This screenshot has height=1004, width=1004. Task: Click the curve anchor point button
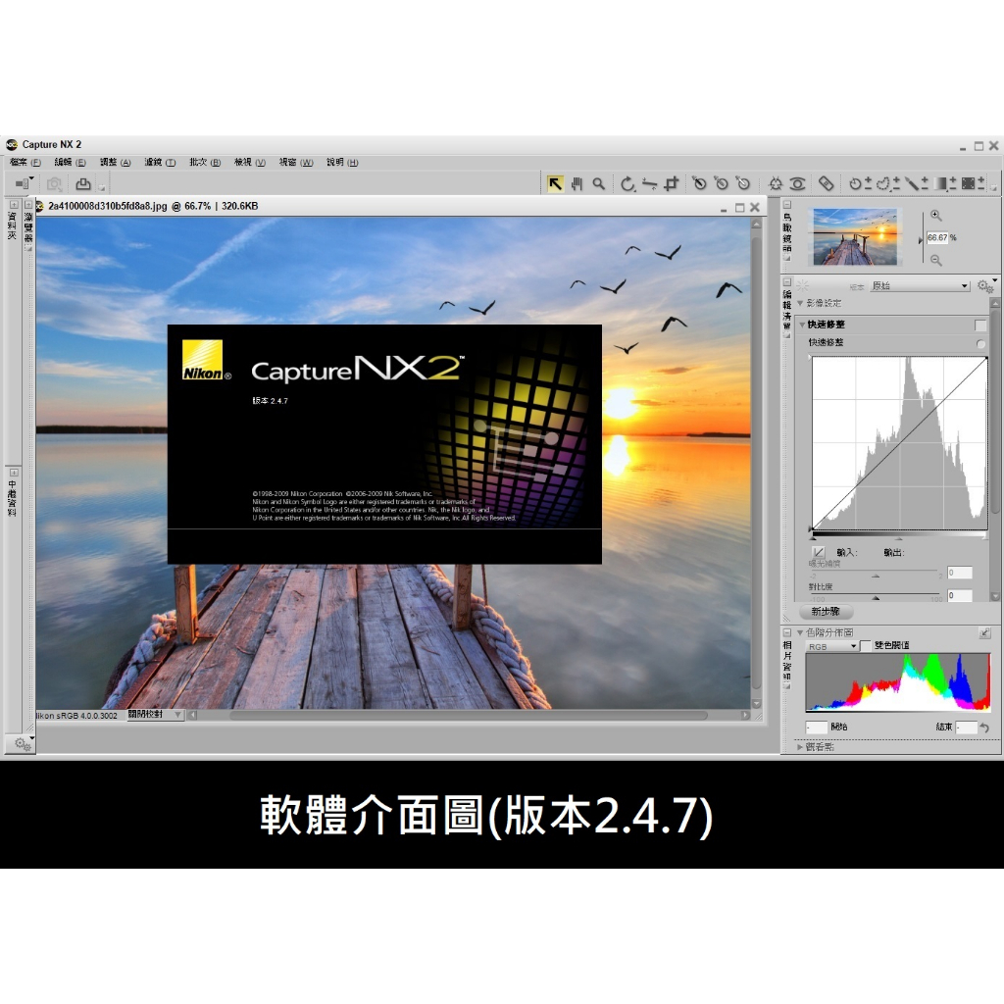click(819, 552)
